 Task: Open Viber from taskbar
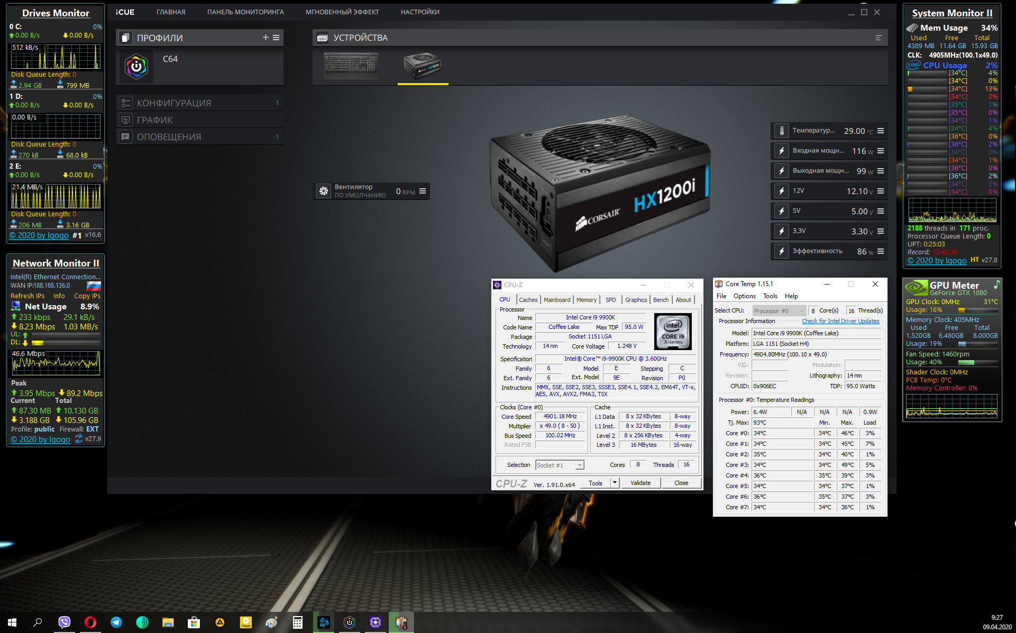64,622
